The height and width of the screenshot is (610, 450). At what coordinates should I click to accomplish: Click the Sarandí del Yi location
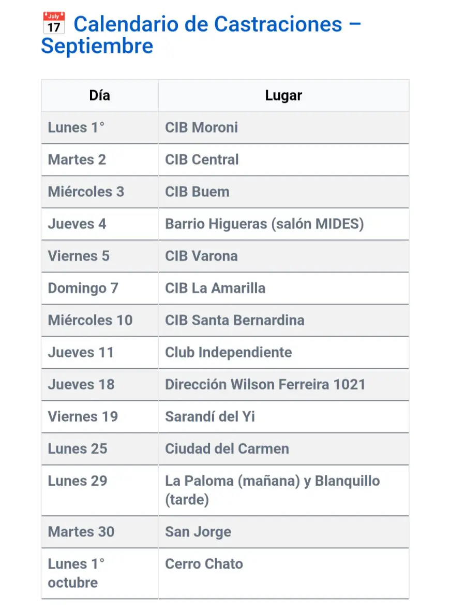[x=210, y=416]
